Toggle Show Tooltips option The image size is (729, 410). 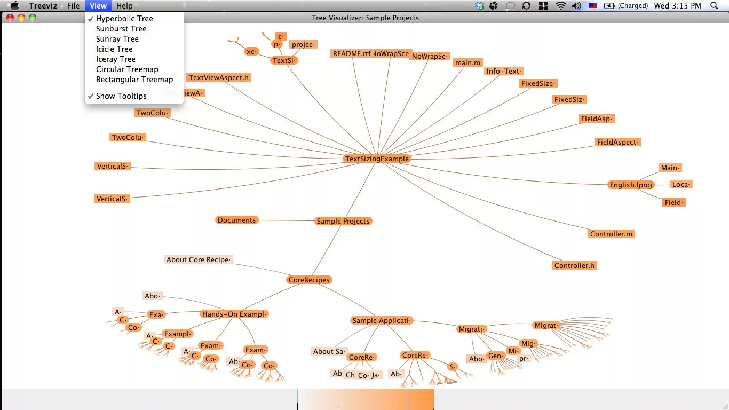[x=134, y=96]
